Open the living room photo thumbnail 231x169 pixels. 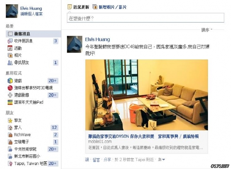pyautogui.click(x=147, y=95)
